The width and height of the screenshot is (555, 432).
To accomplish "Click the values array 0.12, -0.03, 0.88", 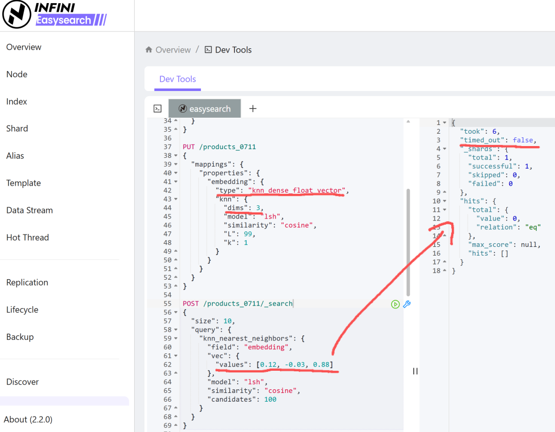I will 294,365.
